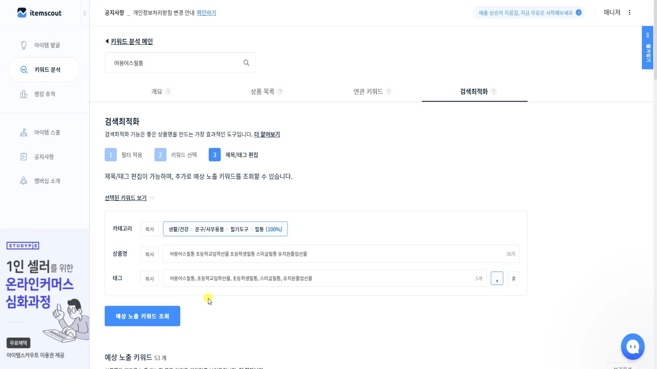Screen dimensions: 657x369
Task: Switch to the 상품 목록 tab
Action: click(262, 92)
